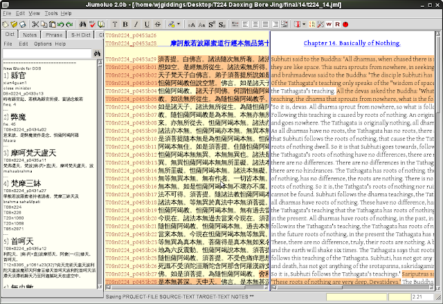Open the Dict panel's Options menu
443x304 pixels.
pos(43,44)
